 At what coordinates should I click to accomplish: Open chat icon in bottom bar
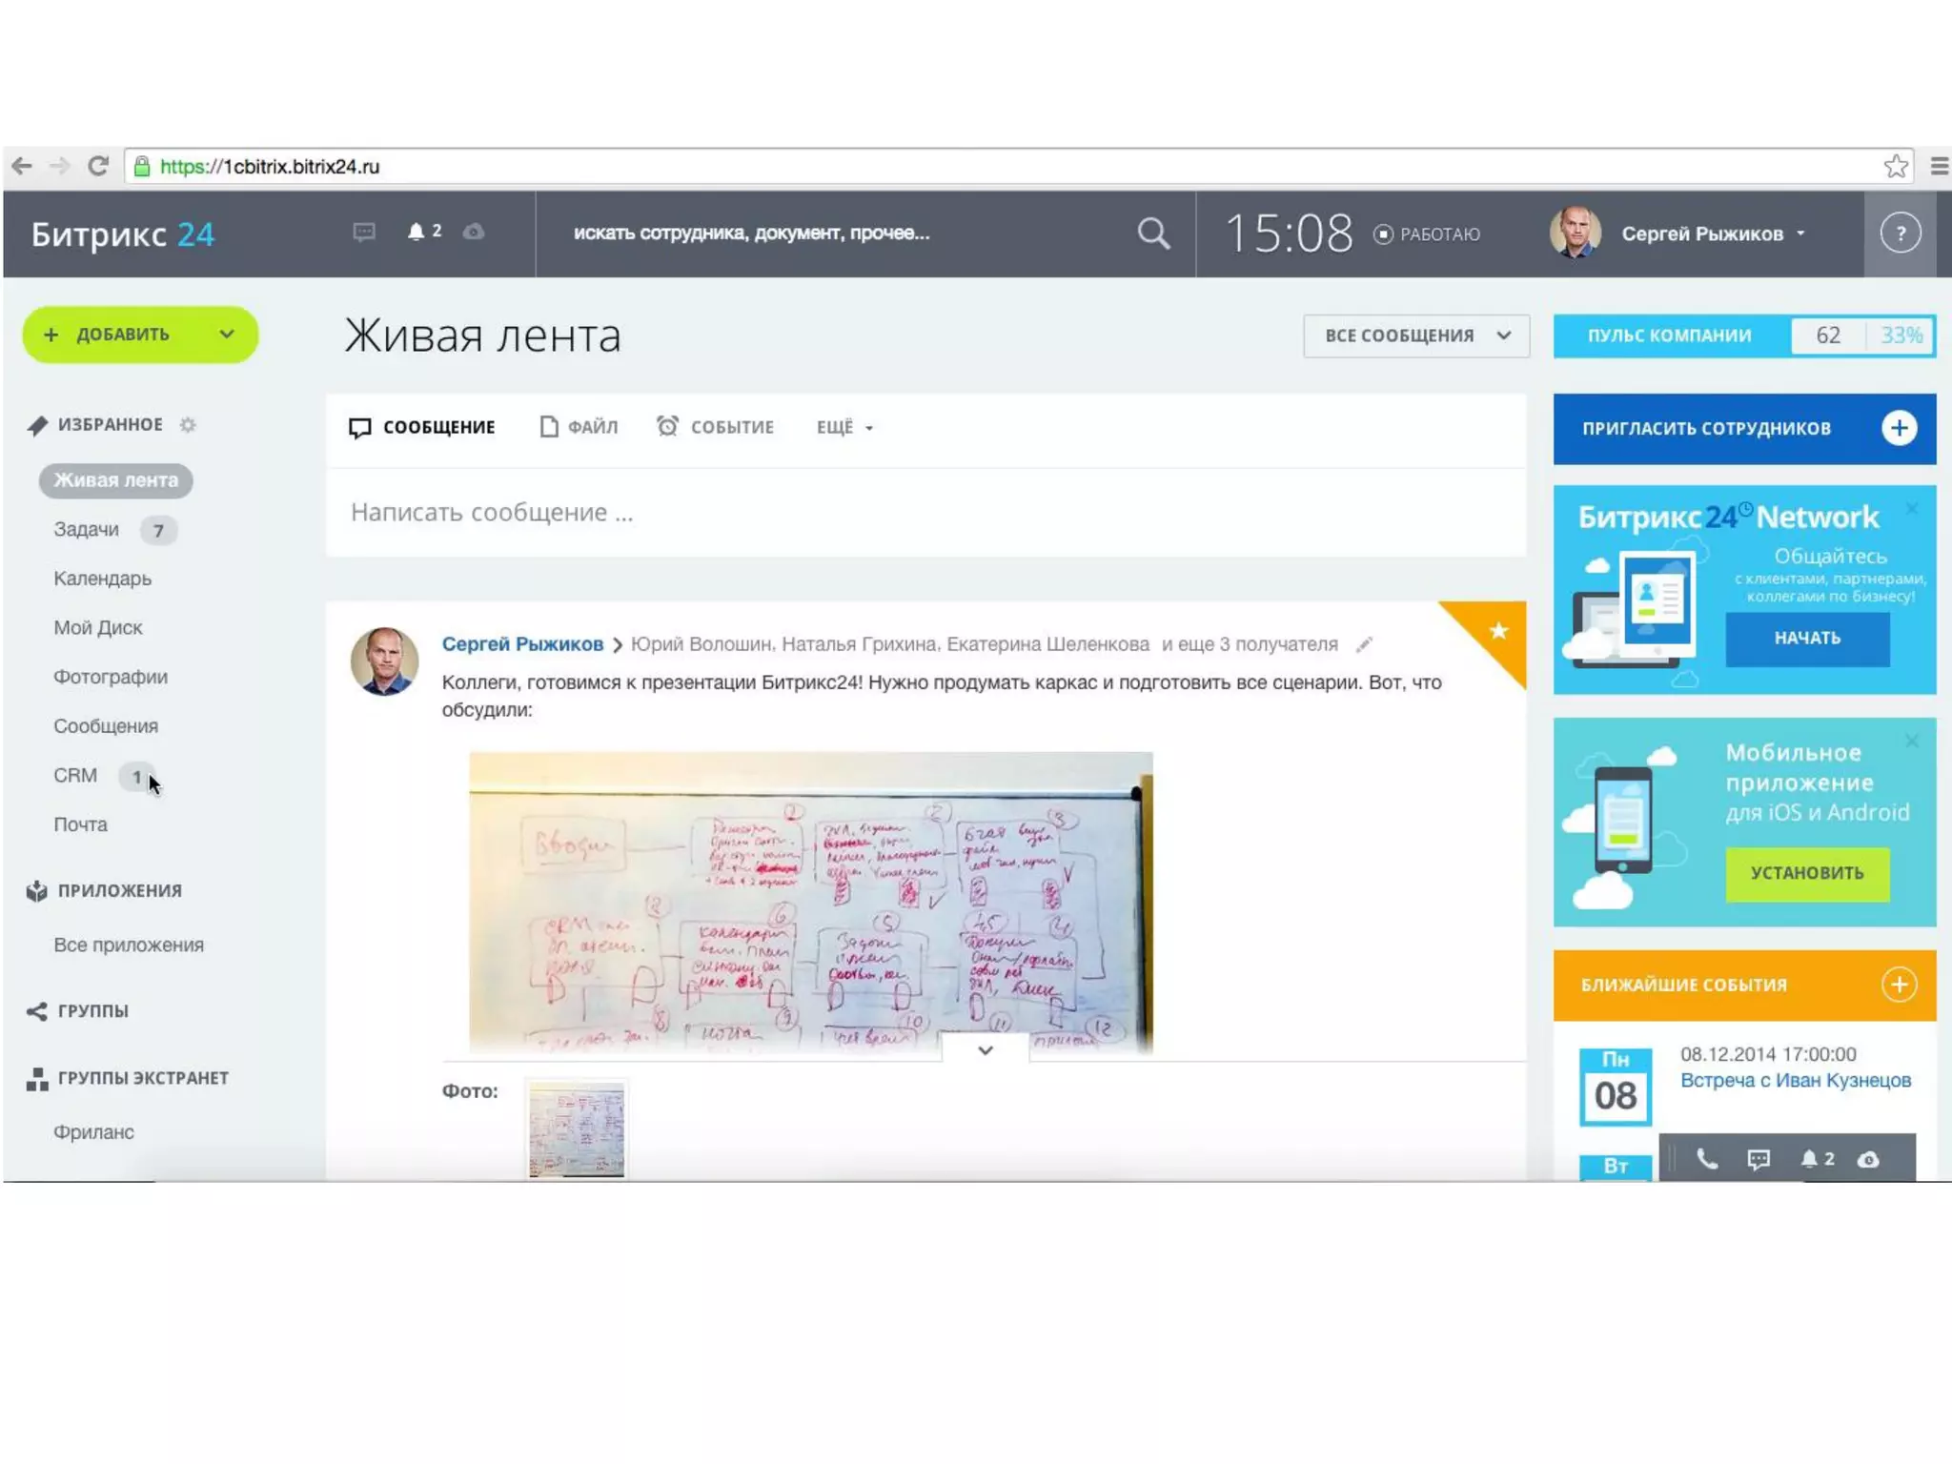pyautogui.click(x=1758, y=1159)
